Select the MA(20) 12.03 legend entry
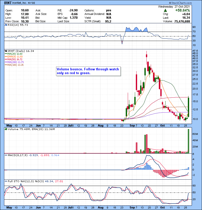 point(14,54)
